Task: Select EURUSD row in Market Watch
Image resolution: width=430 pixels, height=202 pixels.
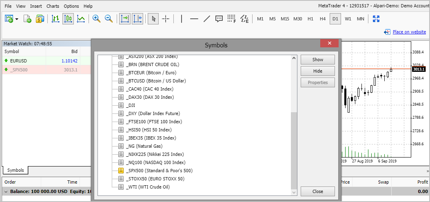Action: (x=46, y=61)
